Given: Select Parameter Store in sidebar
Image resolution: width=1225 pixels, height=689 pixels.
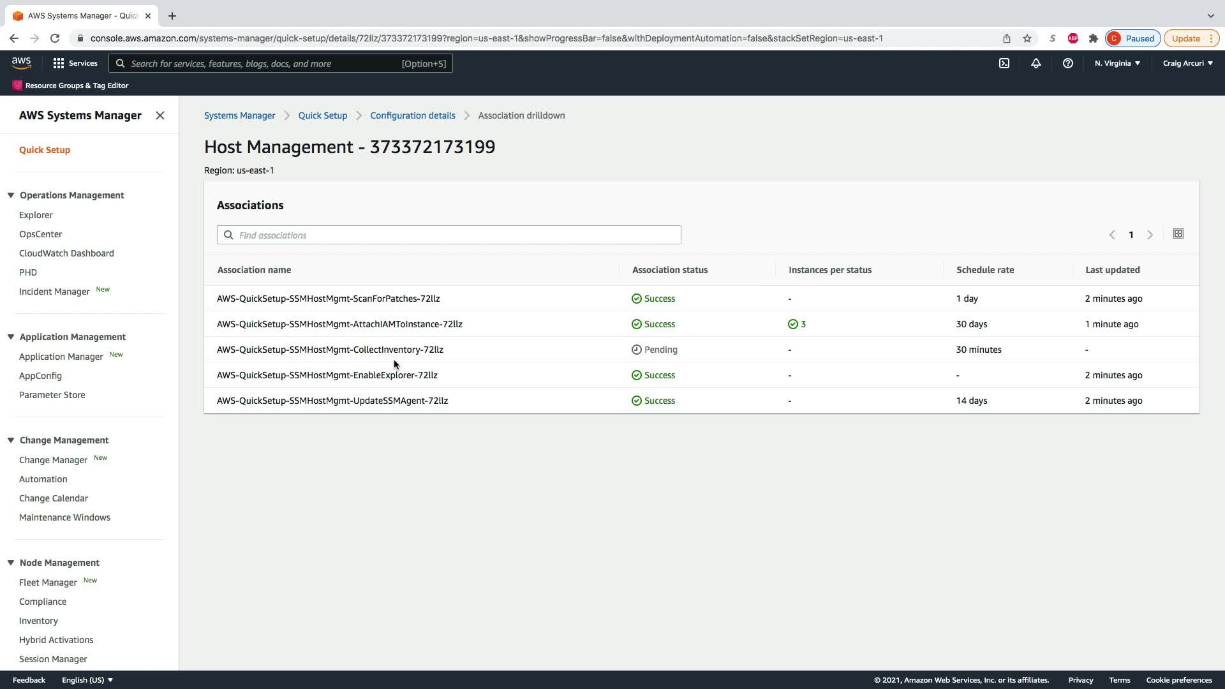Looking at the screenshot, I should click(x=52, y=395).
